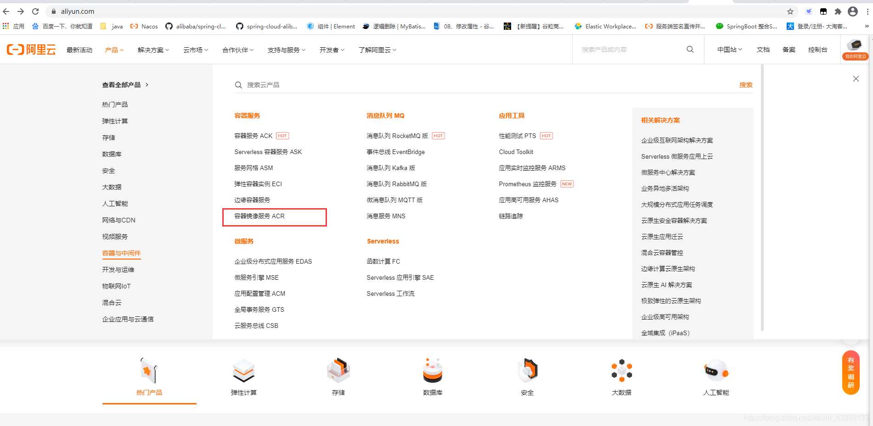Expand the 开发者 dropdown
Viewport: 873px width, 426px height.
pos(332,50)
